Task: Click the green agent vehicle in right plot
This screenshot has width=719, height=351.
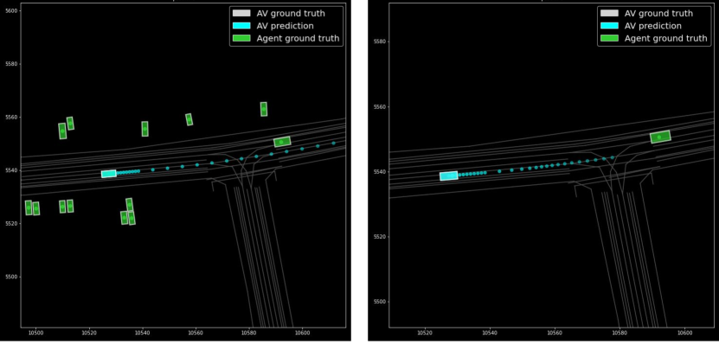Action: click(x=660, y=137)
